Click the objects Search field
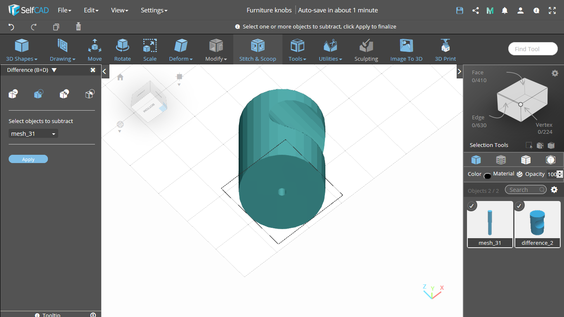 coord(526,190)
